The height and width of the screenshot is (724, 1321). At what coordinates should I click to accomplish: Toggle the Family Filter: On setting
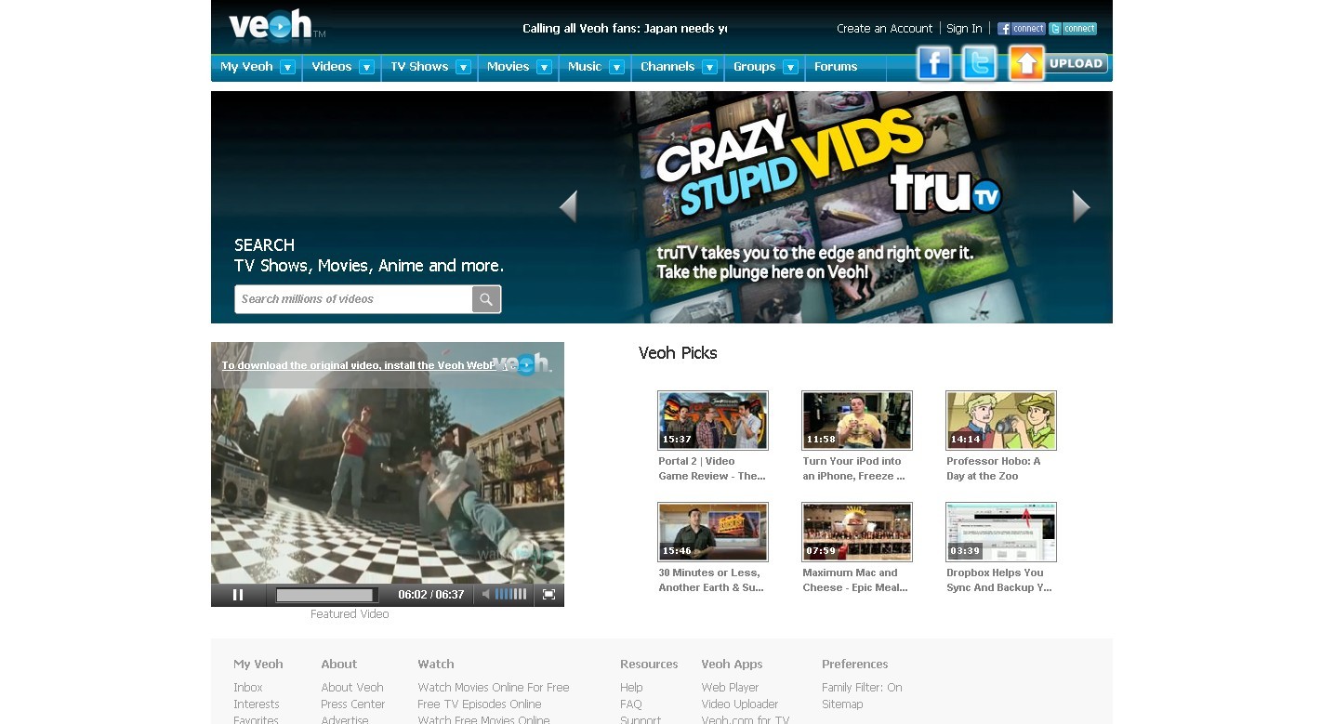coord(862,688)
